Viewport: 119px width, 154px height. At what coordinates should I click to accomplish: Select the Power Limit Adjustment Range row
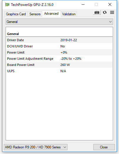pyautogui.click(x=59, y=59)
